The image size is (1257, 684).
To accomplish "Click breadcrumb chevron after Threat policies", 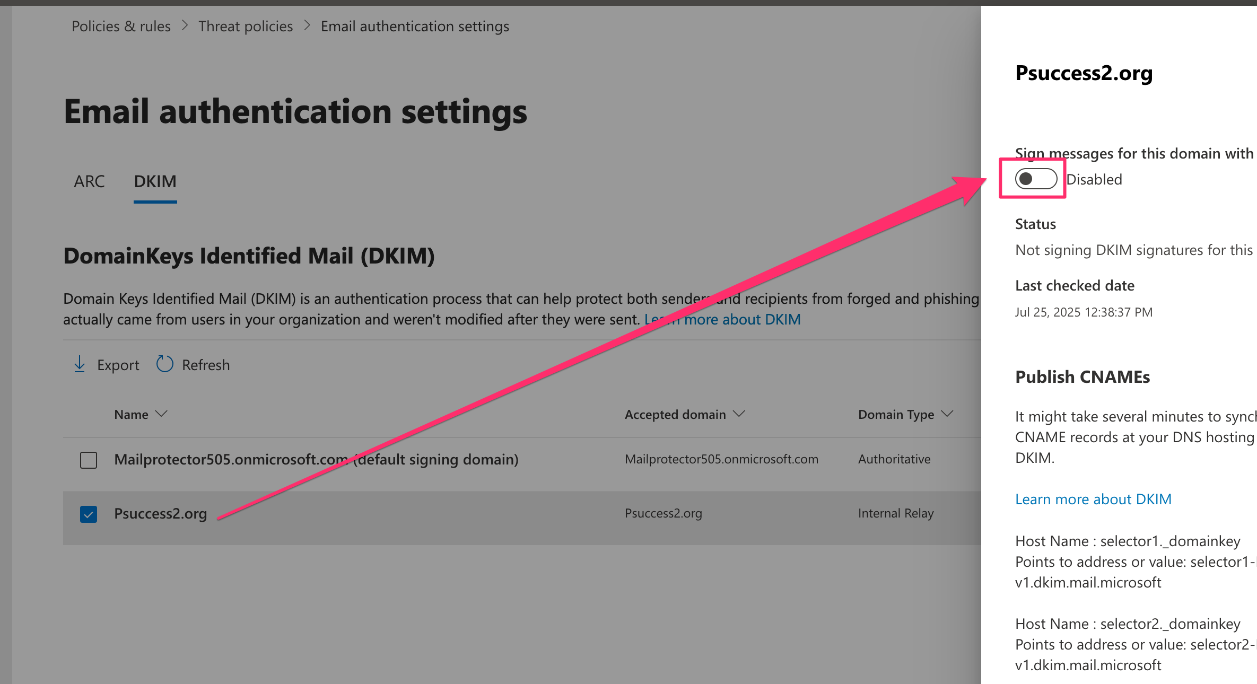I will [307, 25].
